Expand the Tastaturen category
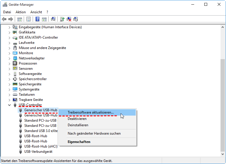This screenshot has height=164, width=226. click(x=9, y=95)
